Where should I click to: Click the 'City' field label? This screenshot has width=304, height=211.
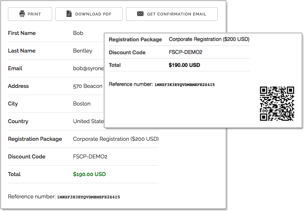[13, 104]
